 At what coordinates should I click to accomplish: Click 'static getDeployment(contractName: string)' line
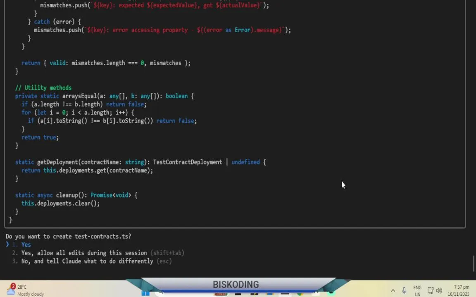[x=140, y=162]
